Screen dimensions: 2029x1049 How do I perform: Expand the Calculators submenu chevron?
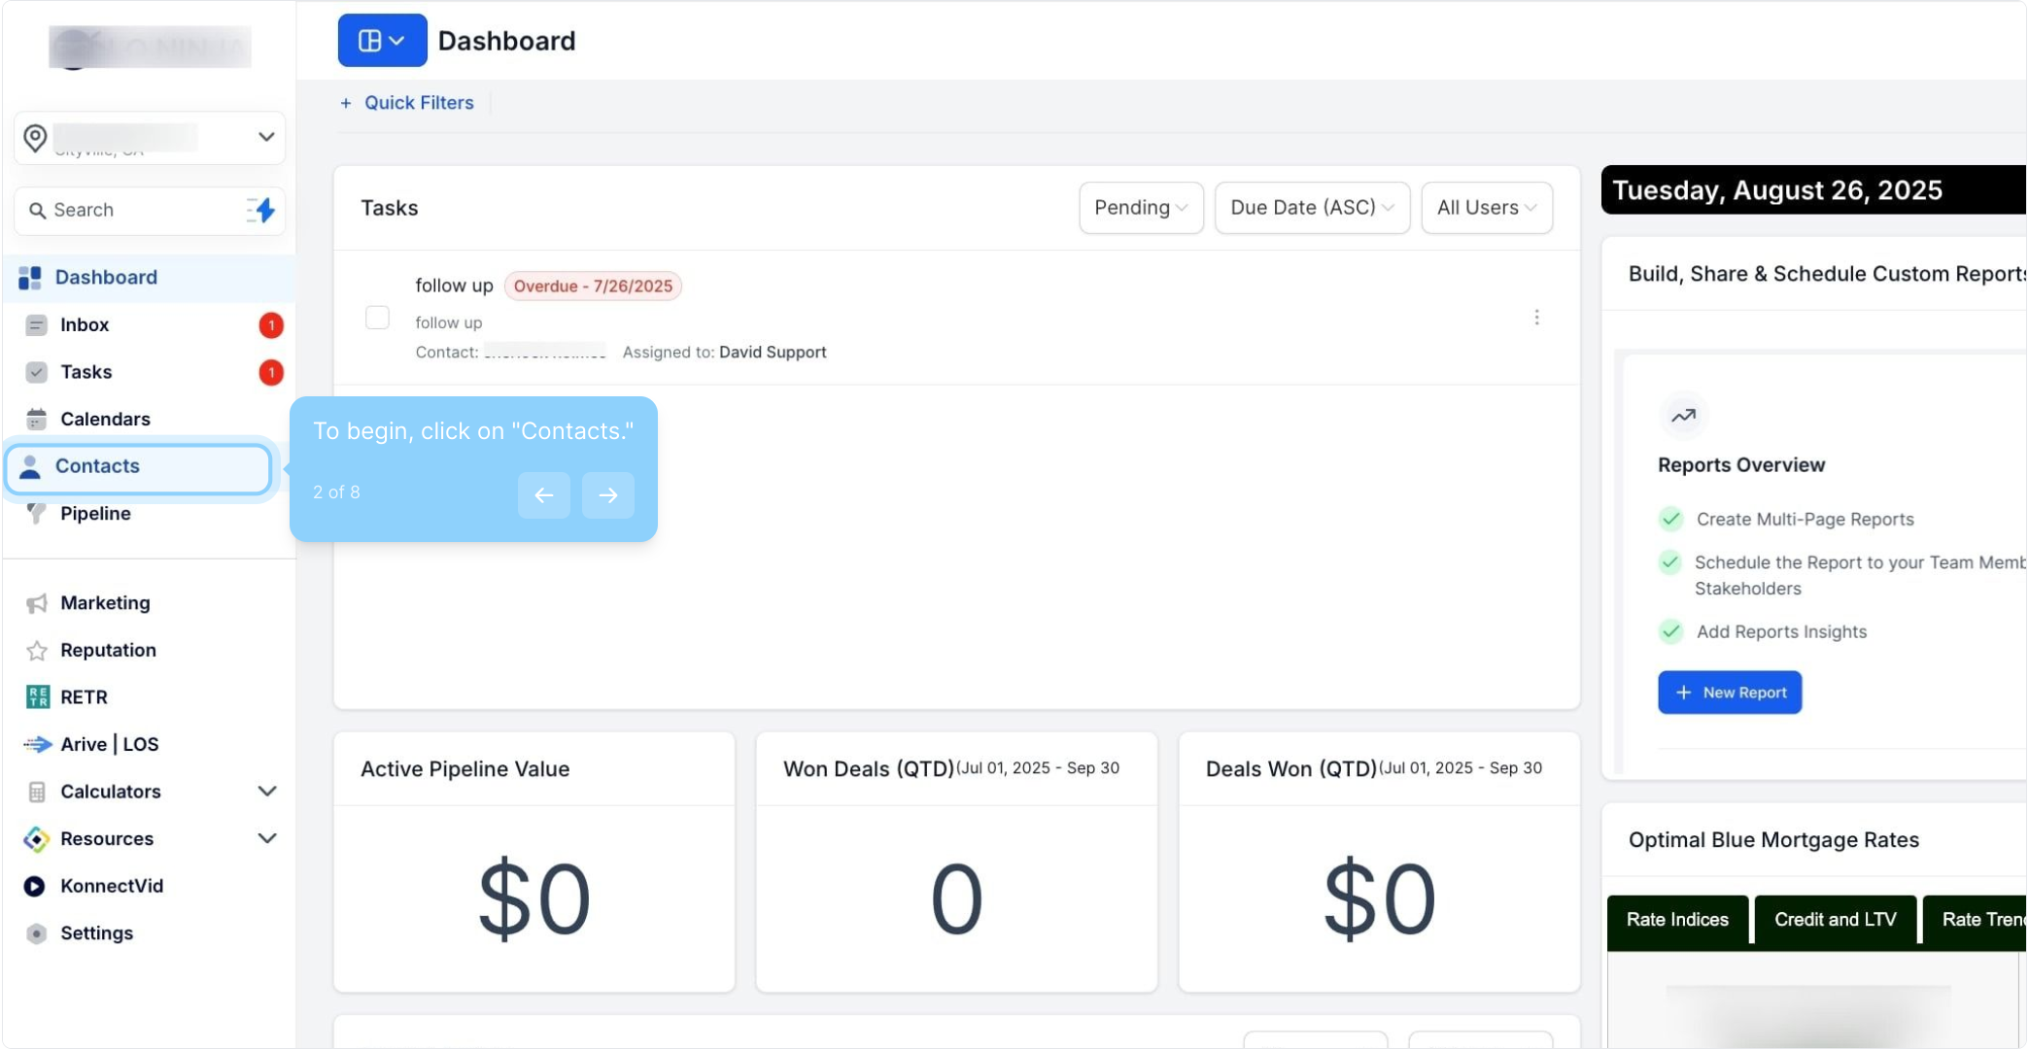267,792
